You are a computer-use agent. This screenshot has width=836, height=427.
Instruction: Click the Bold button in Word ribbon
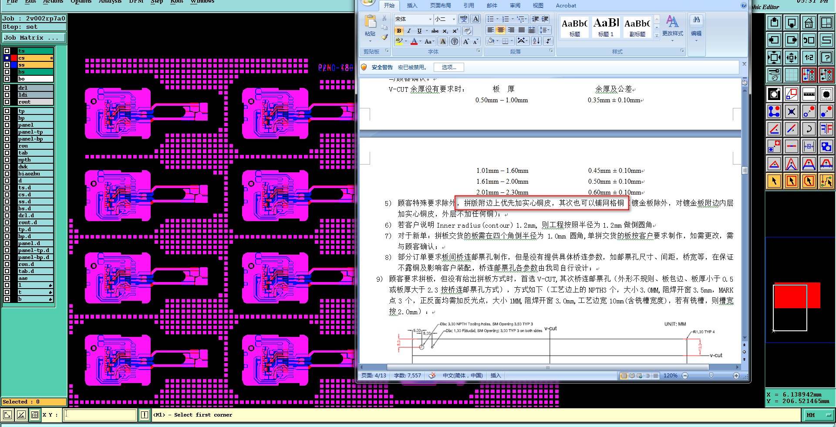pyautogui.click(x=399, y=31)
